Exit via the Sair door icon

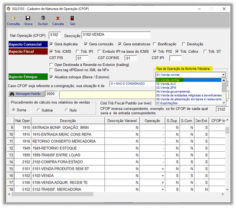click(72, 18)
